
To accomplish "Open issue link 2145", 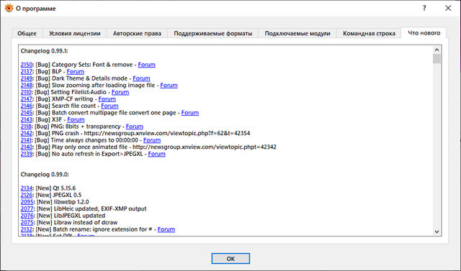I will click(27, 113).
